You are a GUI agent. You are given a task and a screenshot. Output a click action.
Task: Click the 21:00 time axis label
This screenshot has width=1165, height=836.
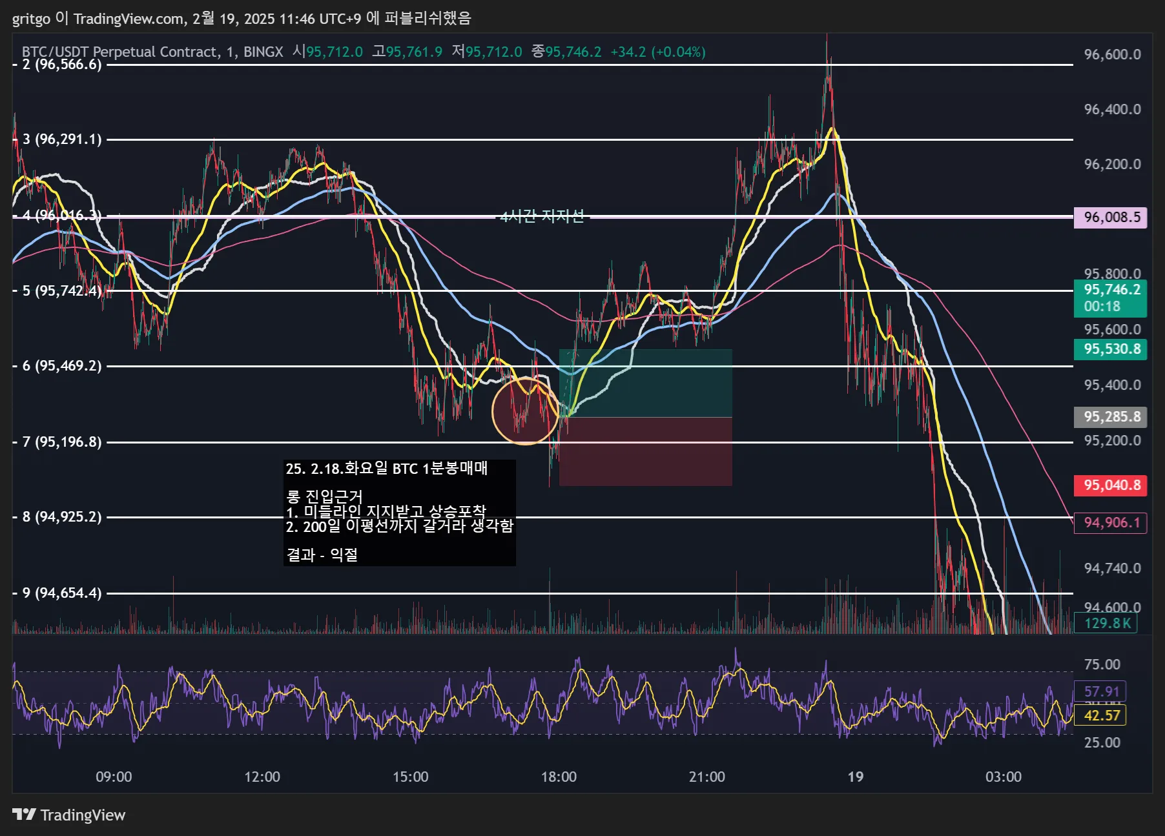tap(707, 777)
